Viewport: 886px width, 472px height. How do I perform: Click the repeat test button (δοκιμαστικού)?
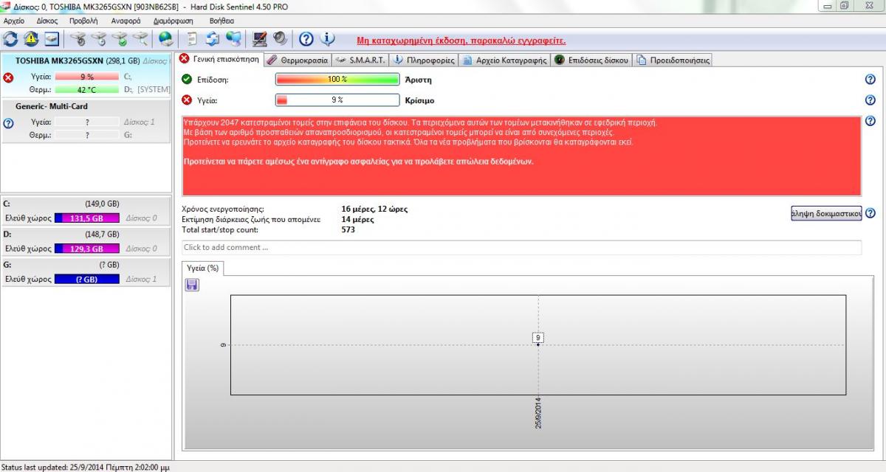(826, 214)
